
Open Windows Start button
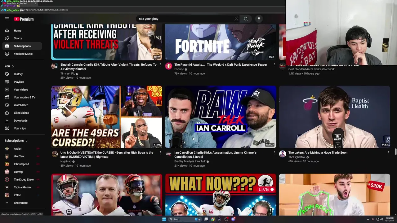tap(164, 219)
